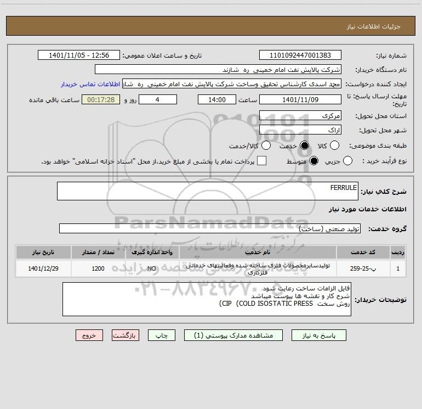Click service code cell پ-25-259

coord(363,268)
